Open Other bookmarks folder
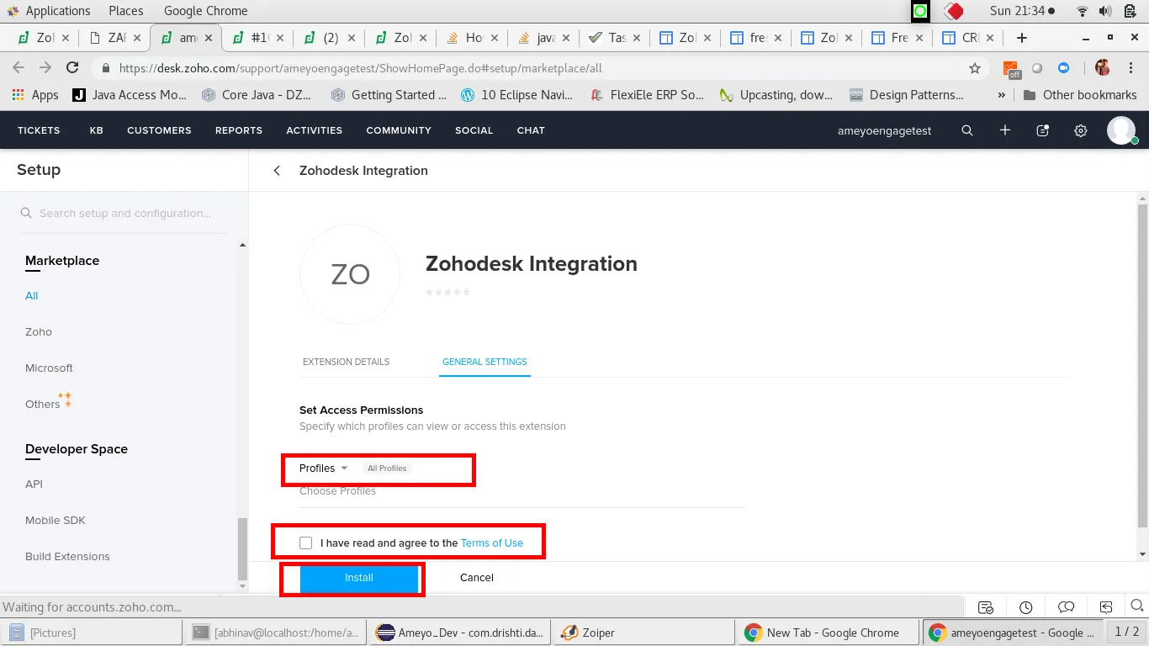Image resolution: width=1149 pixels, height=646 pixels. point(1079,95)
